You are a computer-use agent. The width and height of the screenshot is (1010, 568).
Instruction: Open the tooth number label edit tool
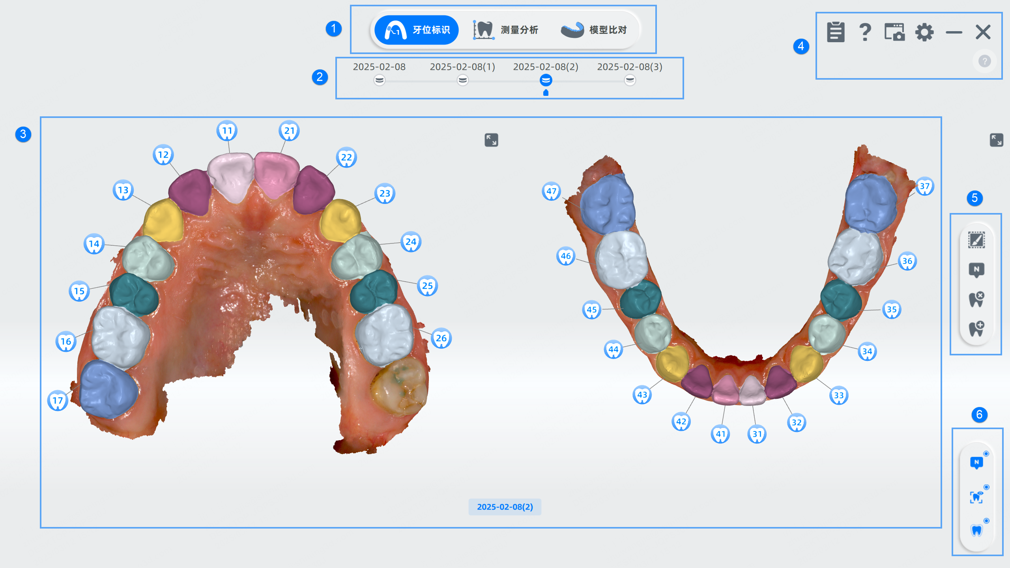point(976,270)
